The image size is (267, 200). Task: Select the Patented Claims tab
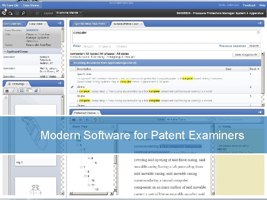point(85,113)
